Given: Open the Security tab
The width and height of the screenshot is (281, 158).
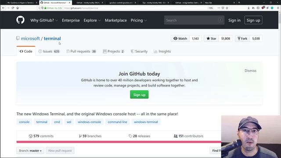Looking at the screenshot, I should pyautogui.click(x=139, y=51).
